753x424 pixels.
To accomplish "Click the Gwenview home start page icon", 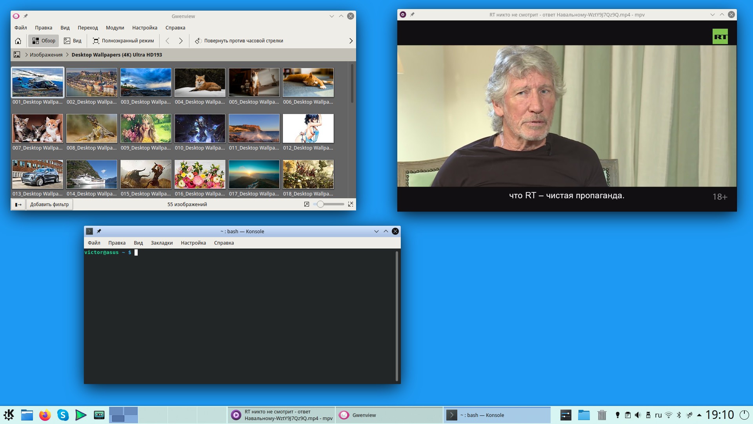I will click(x=18, y=41).
